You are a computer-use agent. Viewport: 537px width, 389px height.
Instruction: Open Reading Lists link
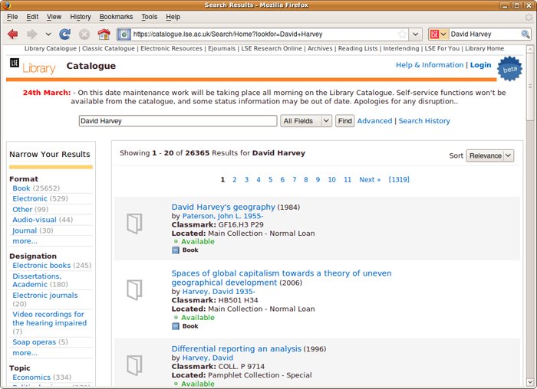pyautogui.click(x=358, y=48)
